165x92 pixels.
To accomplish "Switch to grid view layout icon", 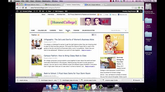I will pyautogui.click(x=93, y=35).
